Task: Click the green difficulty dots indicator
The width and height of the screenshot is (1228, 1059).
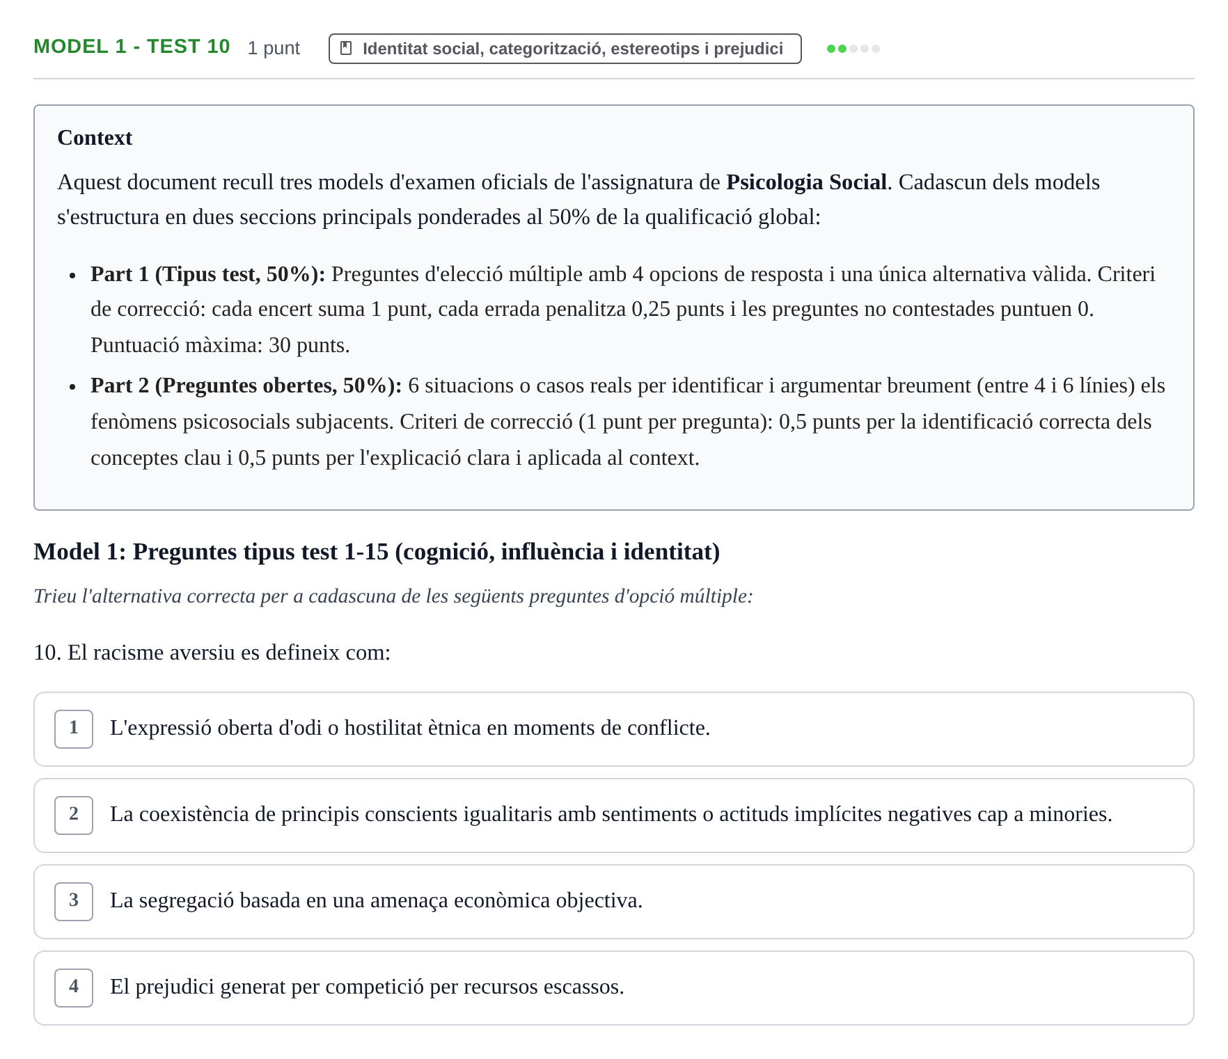Action: pos(853,49)
